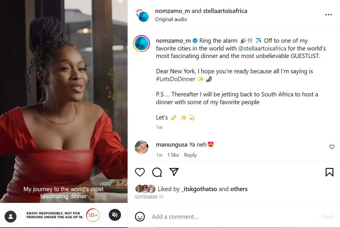Viewport: 340px width, 228px height.
Task: Unmute the video sound
Action: (115, 215)
